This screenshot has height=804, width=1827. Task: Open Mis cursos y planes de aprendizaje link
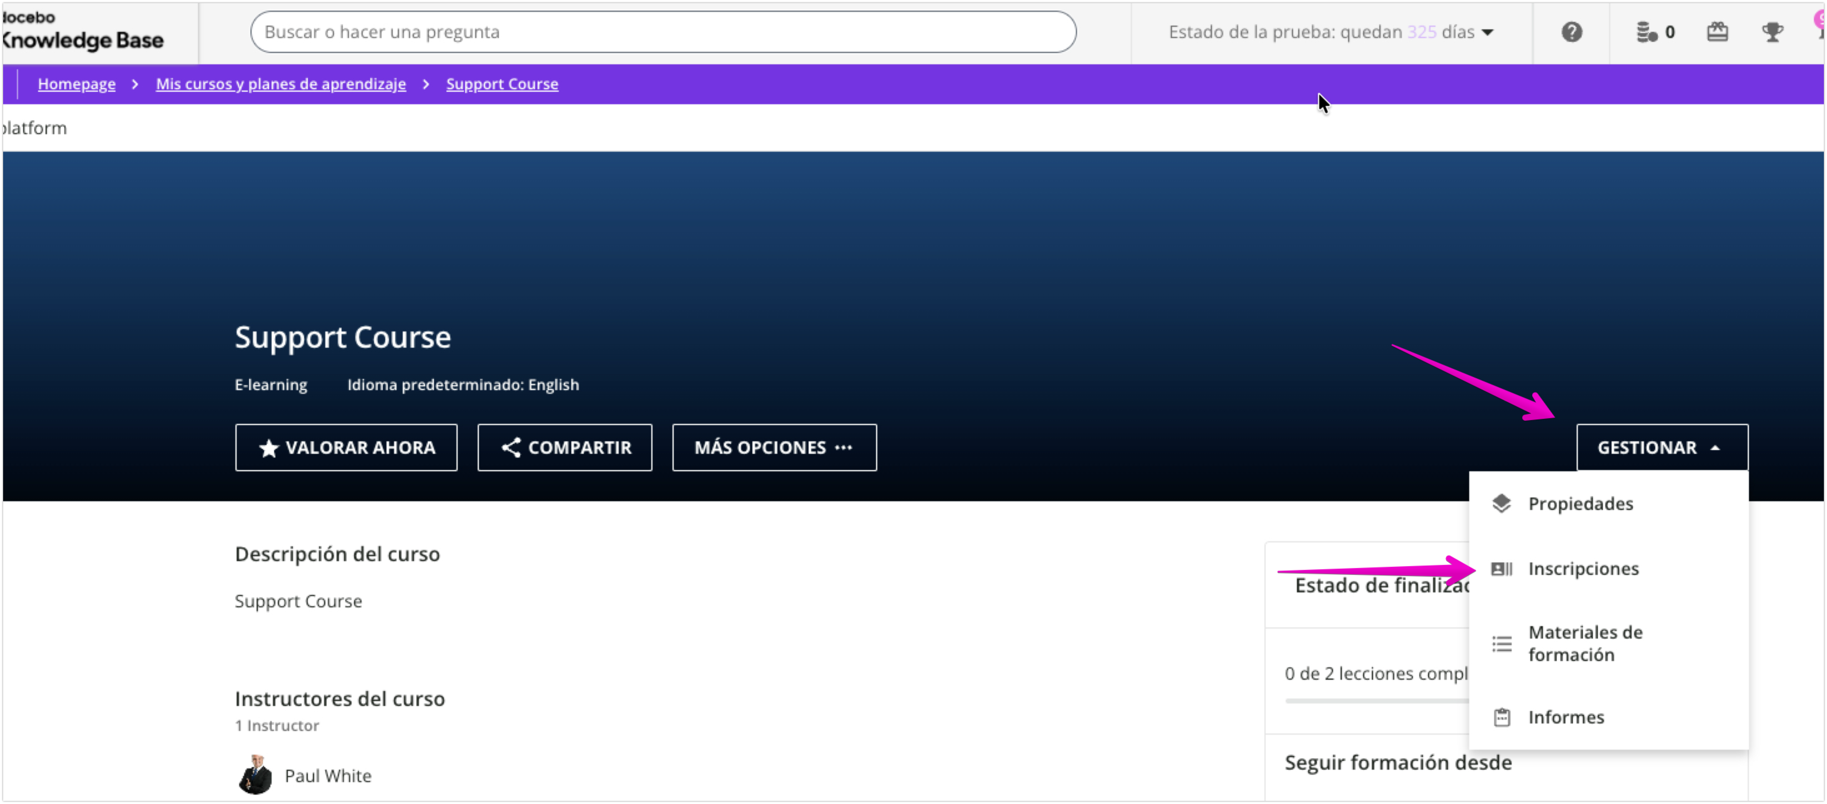click(281, 84)
